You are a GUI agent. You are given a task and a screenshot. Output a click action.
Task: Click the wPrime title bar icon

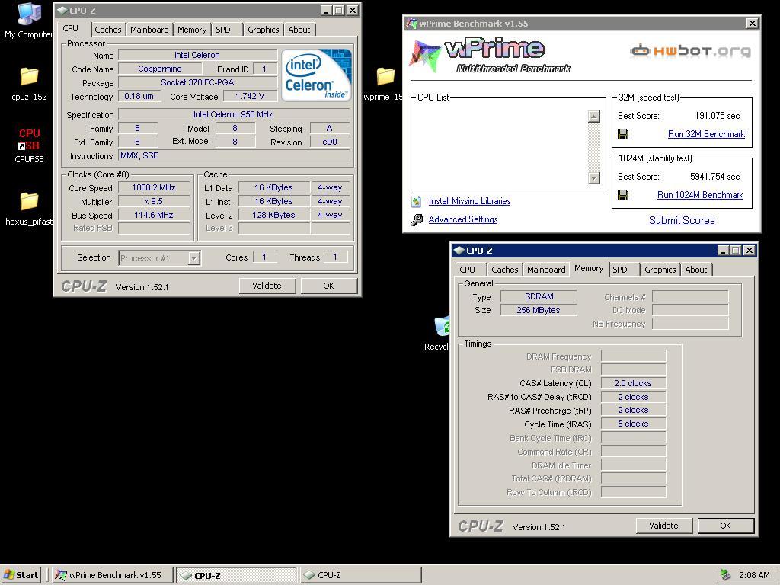click(411, 24)
